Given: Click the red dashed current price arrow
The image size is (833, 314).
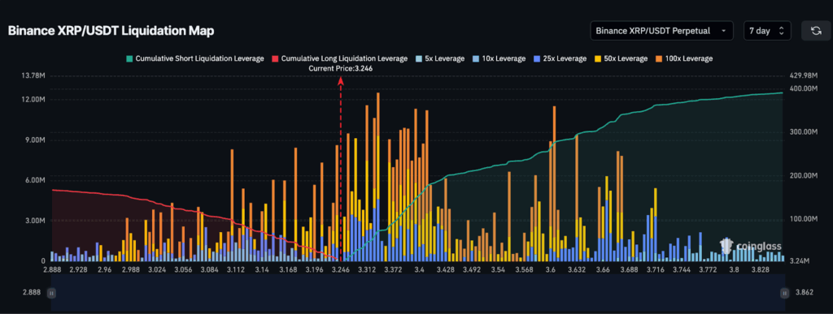Looking at the screenshot, I should click(x=341, y=169).
